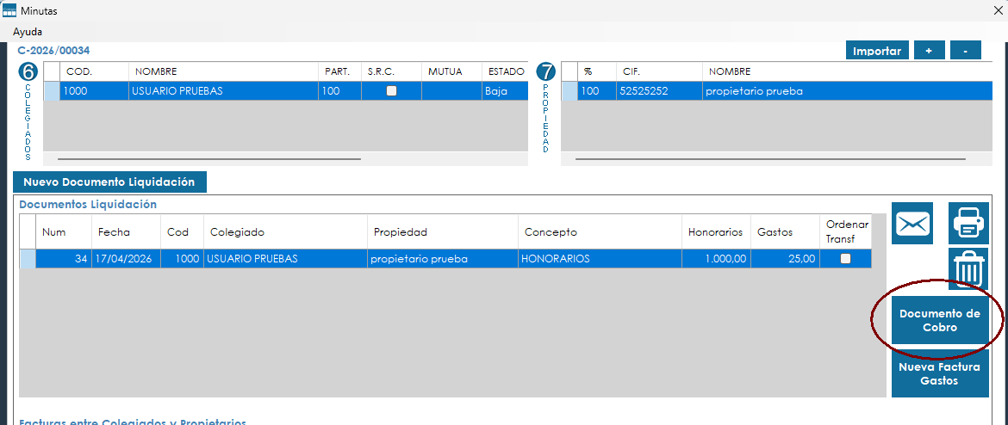The height and width of the screenshot is (425, 1008).
Task: Select row selector of liquidation document 34
Action: pyautogui.click(x=28, y=259)
